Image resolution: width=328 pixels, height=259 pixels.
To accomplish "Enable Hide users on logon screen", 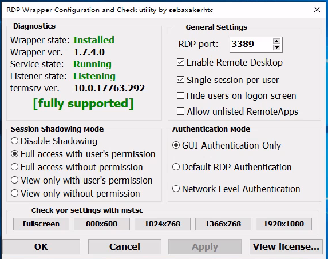I will [180, 95].
